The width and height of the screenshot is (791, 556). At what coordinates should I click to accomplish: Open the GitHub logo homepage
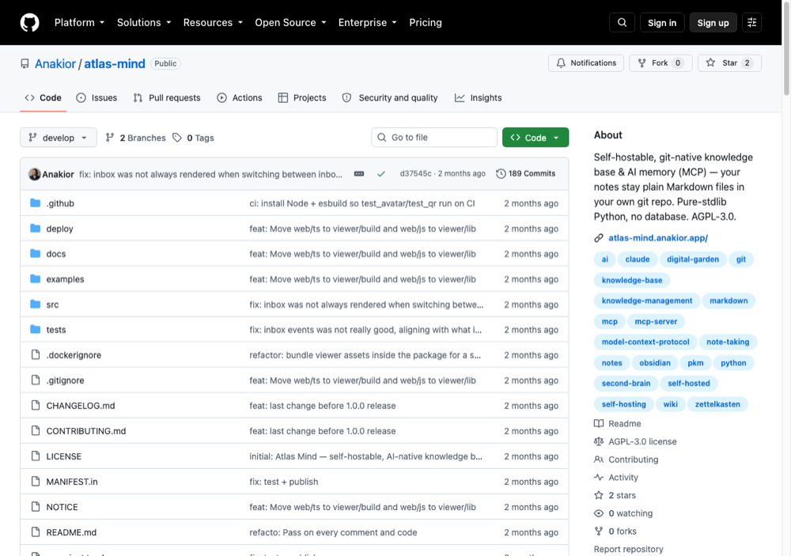click(x=30, y=23)
